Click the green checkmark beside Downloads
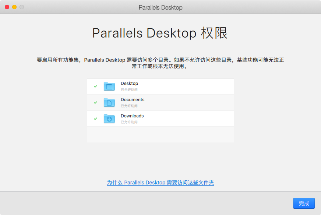This screenshot has height=215, width=321. click(95, 119)
